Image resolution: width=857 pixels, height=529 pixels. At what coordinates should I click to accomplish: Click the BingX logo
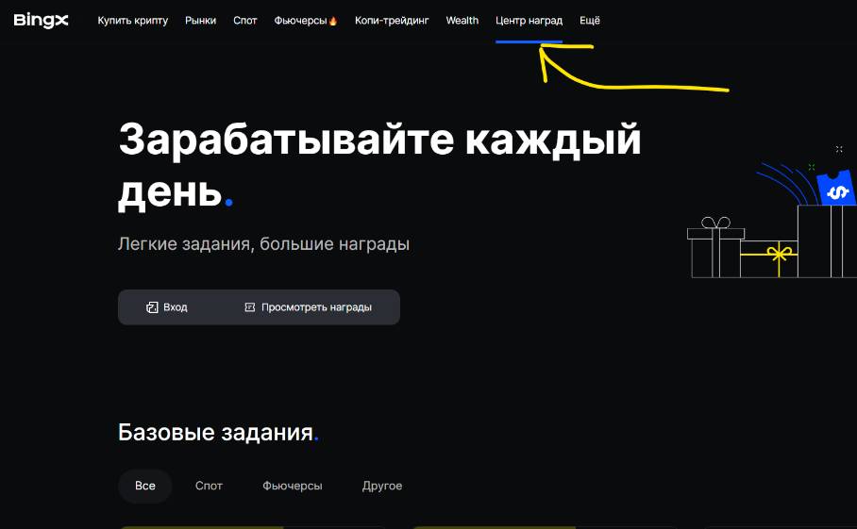click(41, 21)
